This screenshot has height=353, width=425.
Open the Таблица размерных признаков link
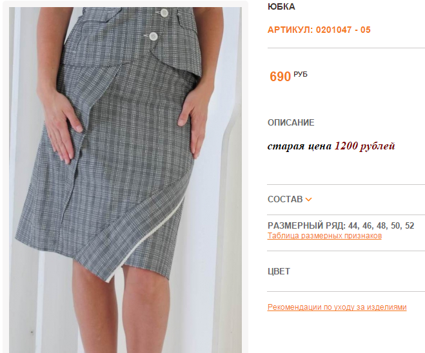click(324, 236)
